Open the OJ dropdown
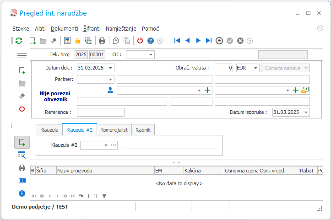This screenshot has width=331, height=220. tap(151, 55)
